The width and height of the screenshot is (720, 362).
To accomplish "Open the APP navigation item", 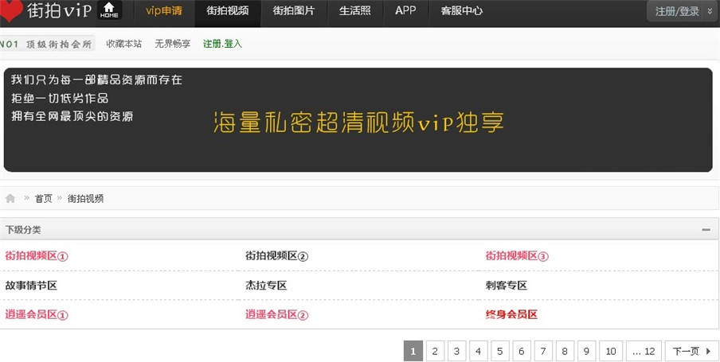I will pos(405,11).
